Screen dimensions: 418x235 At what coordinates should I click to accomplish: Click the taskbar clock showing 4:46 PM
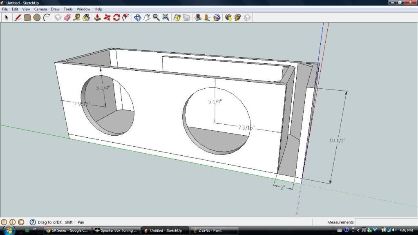[x=406, y=230]
